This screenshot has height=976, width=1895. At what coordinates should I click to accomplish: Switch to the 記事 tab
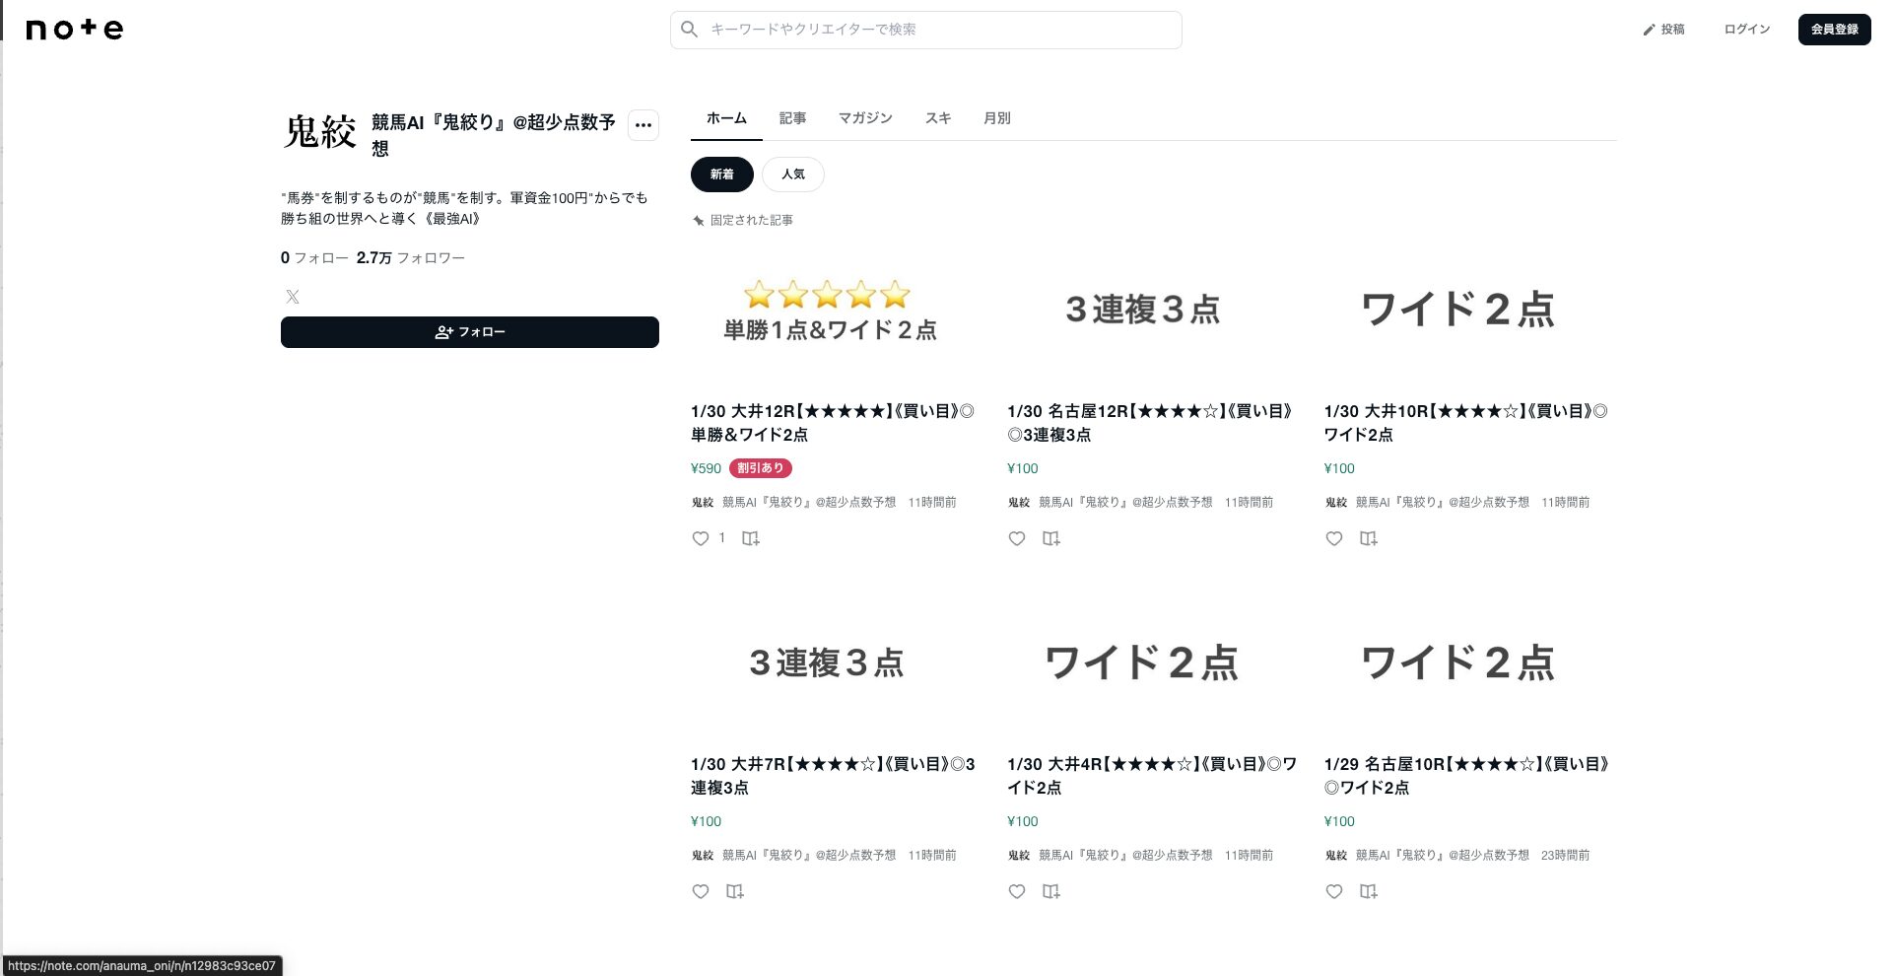792,118
